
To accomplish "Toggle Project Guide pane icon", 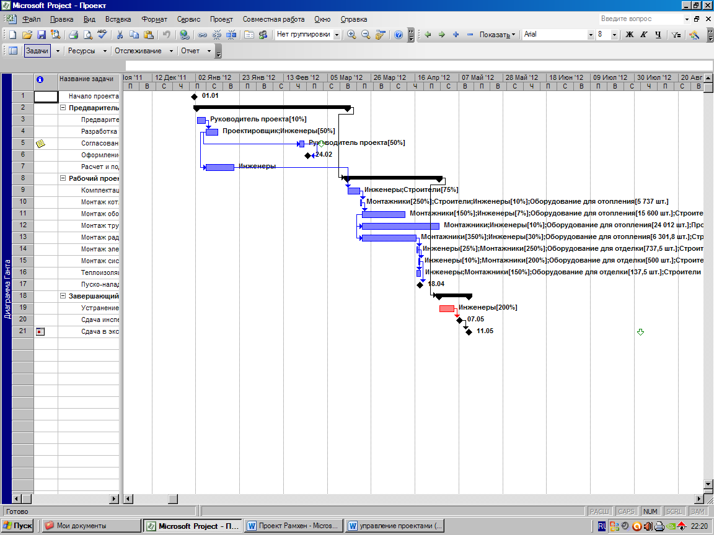I will (13, 51).
